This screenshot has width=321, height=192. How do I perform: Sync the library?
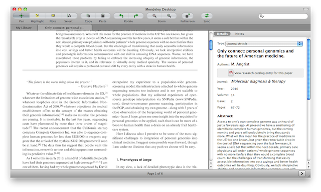207,15
